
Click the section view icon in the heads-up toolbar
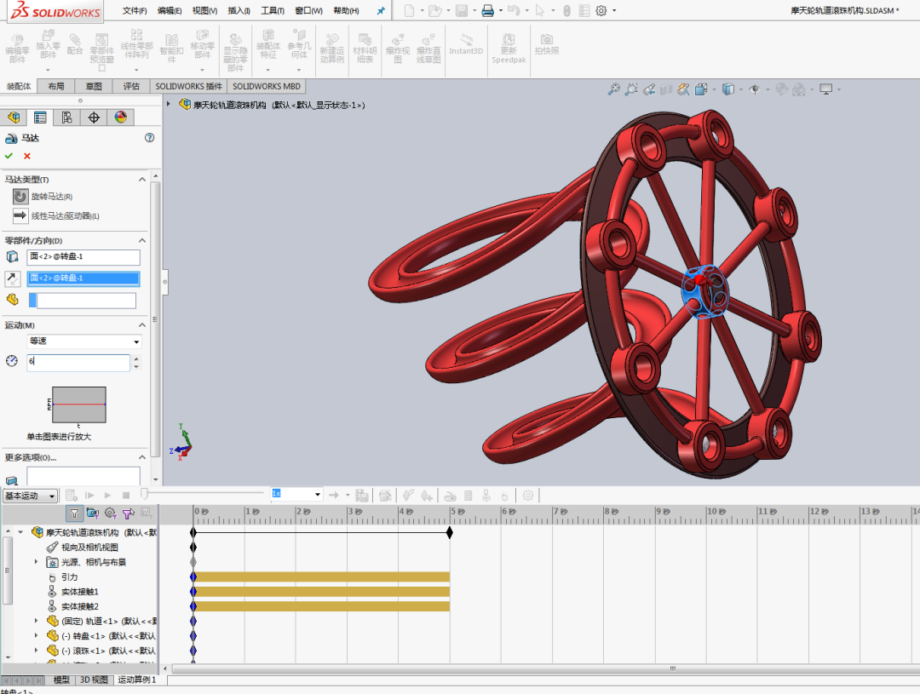667,88
